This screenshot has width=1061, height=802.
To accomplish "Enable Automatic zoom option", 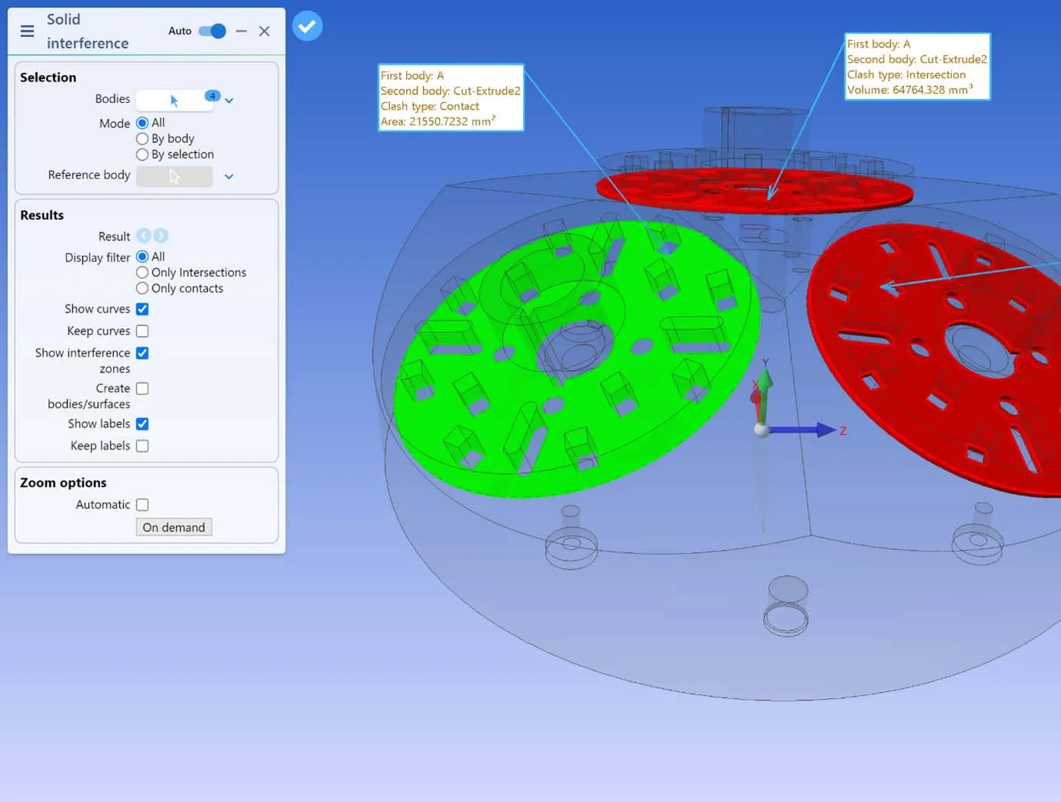I will 142,505.
